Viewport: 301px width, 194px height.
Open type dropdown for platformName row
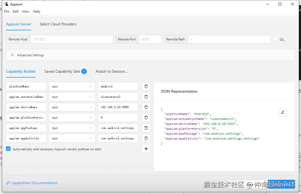pos(72,86)
